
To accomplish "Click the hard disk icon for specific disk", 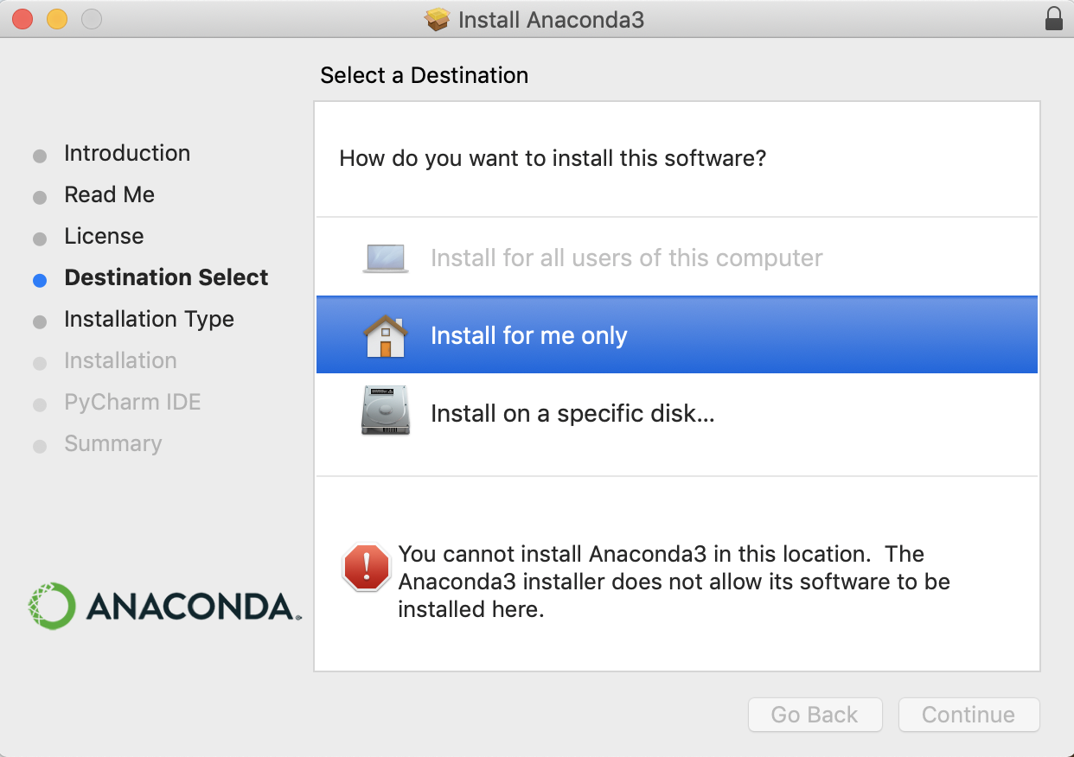I will [386, 410].
